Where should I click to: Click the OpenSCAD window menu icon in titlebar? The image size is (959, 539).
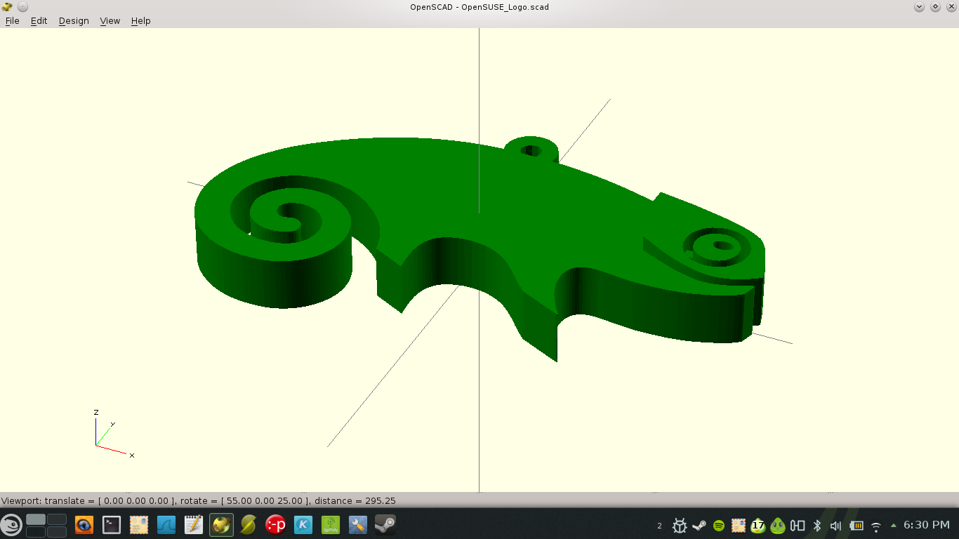[8, 7]
